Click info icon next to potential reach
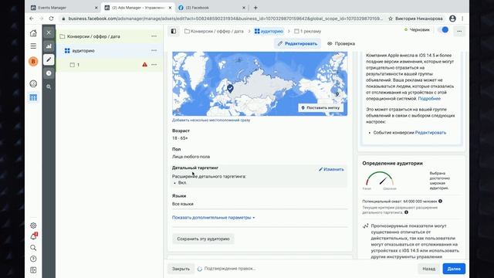The height and width of the screenshot is (278, 494). 440,201
